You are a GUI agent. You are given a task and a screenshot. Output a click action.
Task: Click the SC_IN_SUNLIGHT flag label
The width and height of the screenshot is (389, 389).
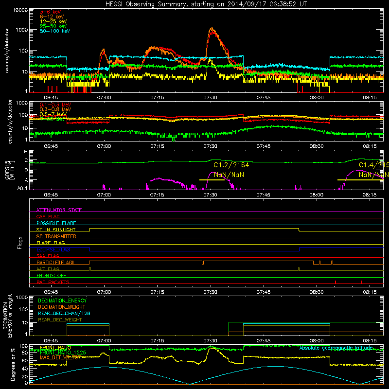tap(56, 230)
